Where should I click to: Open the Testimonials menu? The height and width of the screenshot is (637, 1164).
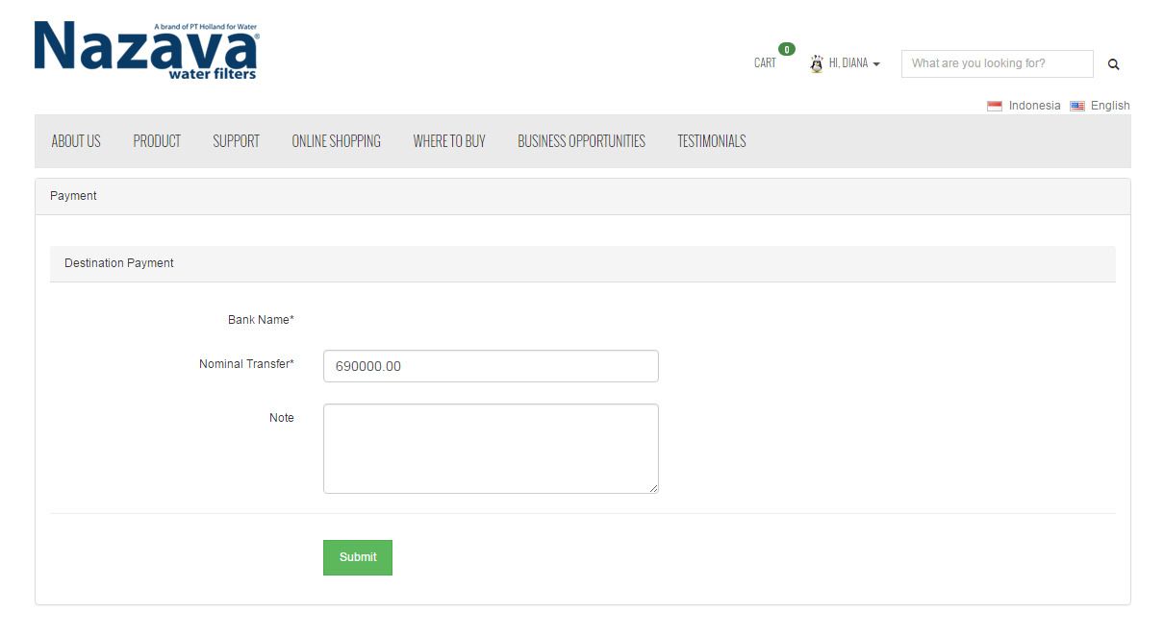pyautogui.click(x=712, y=141)
